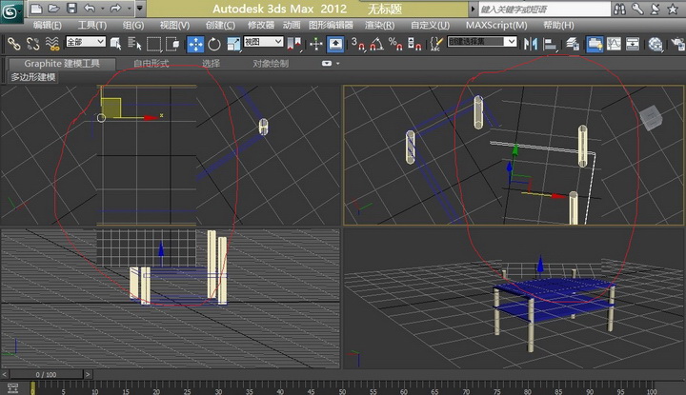Open the 创建(C) menu
This screenshot has height=395, width=686.
coord(220,26)
